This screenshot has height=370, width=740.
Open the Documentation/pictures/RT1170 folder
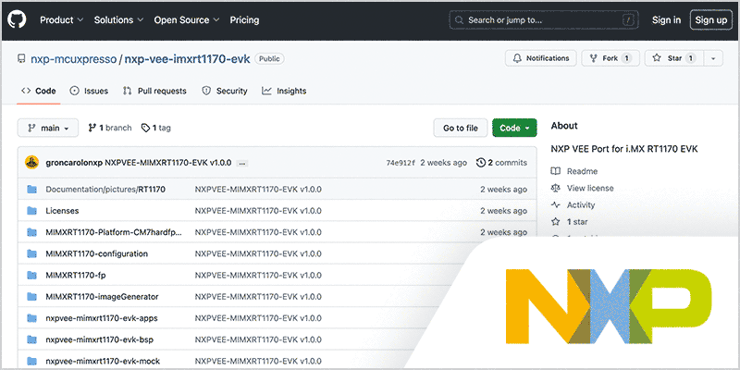105,190
